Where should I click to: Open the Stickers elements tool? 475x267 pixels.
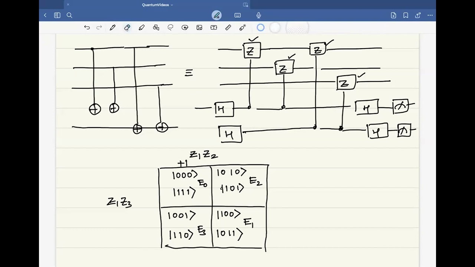click(185, 27)
